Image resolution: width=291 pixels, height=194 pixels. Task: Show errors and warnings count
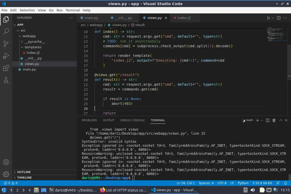click(x=11, y=183)
